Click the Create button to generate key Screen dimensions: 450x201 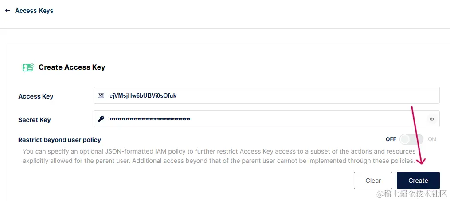[418, 181]
